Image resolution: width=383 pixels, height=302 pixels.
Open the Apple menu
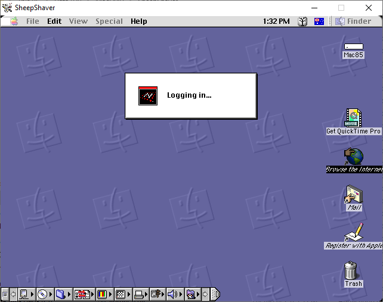14,21
